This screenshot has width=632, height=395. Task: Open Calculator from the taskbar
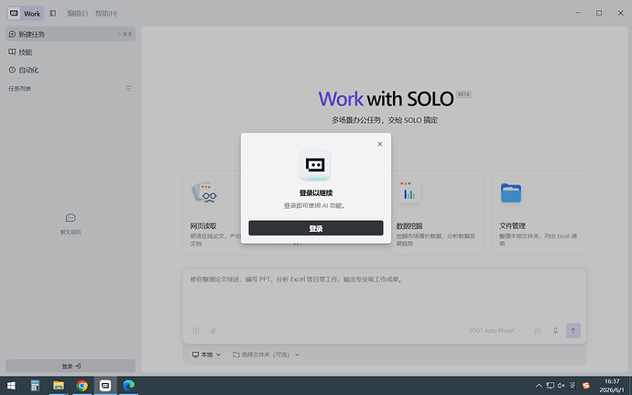pyautogui.click(x=35, y=386)
